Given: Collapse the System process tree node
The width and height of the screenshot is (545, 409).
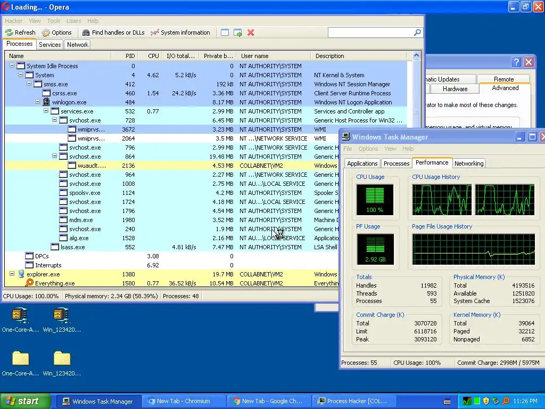Looking at the screenshot, I should click(21, 75).
